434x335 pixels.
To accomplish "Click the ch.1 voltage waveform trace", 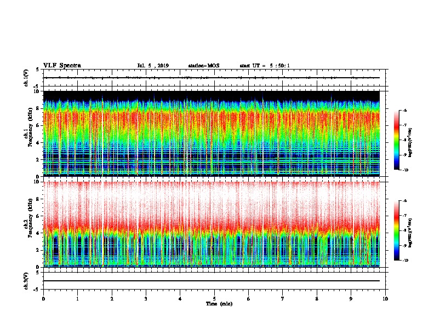I will pos(212,78).
